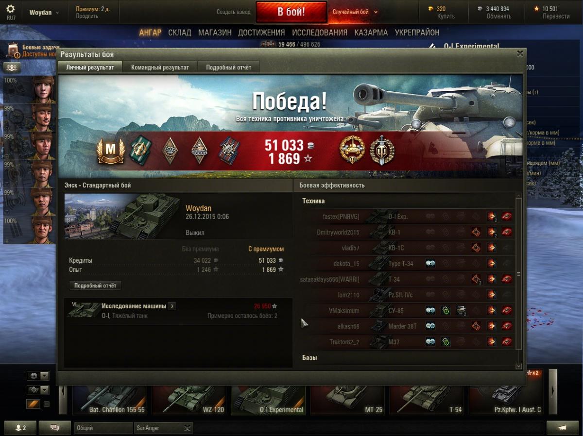Screen dimensions: 583x436
Task: Expand the globe nation filter dropdown
Action: coord(45,376)
